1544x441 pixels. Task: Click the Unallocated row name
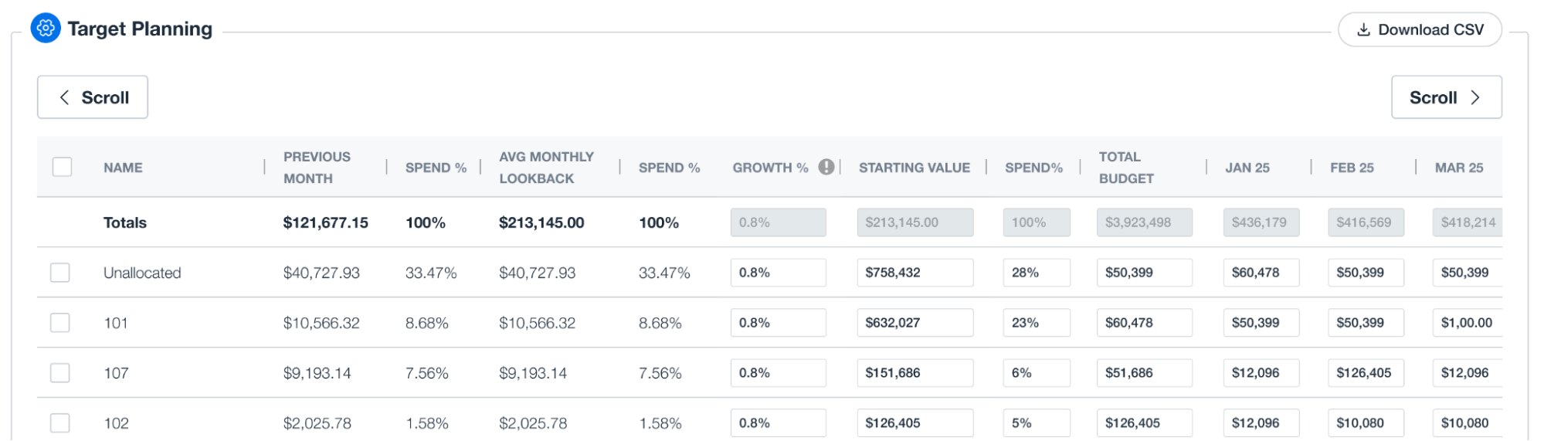point(142,273)
